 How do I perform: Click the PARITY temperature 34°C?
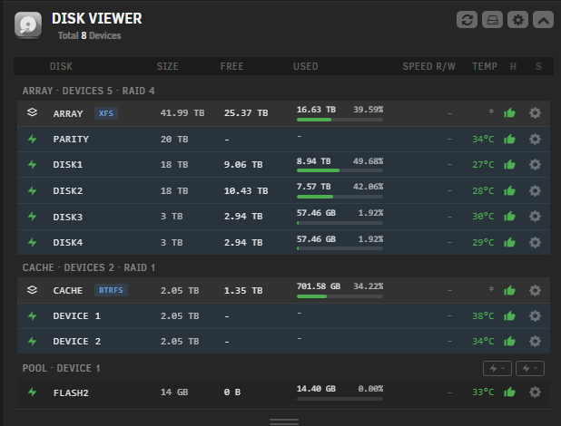point(483,139)
